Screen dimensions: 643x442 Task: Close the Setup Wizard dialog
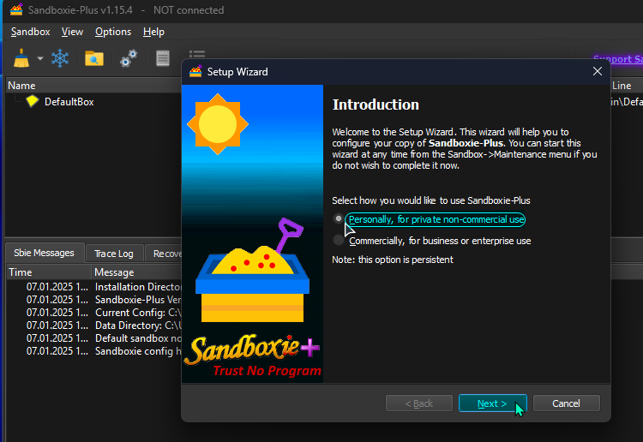(x=598, y=71)
